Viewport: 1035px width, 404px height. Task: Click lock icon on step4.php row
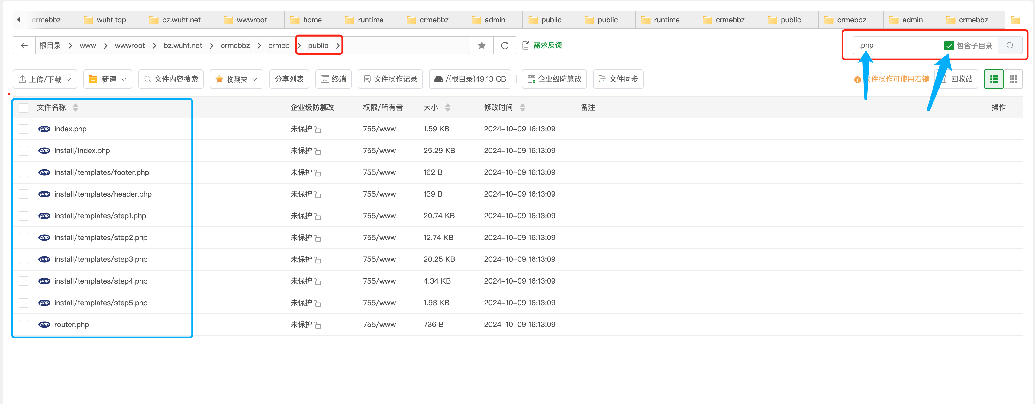coord(318,281)
